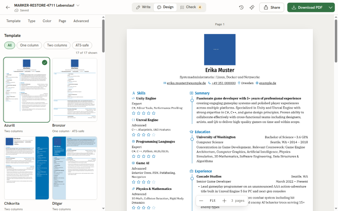Expand Download PDF options arrow

coord(330,7)
